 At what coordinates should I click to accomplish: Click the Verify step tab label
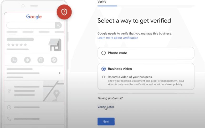click(102, 2)
